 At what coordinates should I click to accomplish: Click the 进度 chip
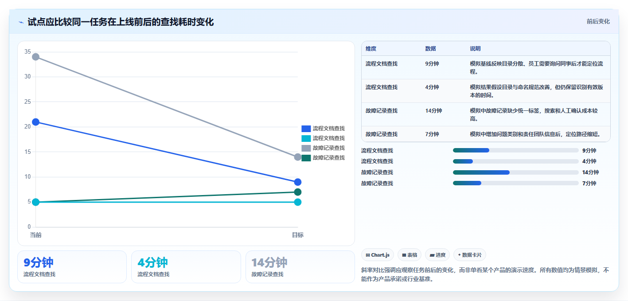point(437,255)
